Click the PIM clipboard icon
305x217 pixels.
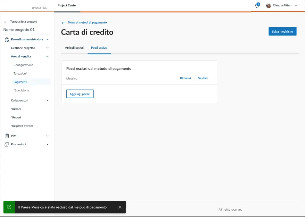(7, 136)
